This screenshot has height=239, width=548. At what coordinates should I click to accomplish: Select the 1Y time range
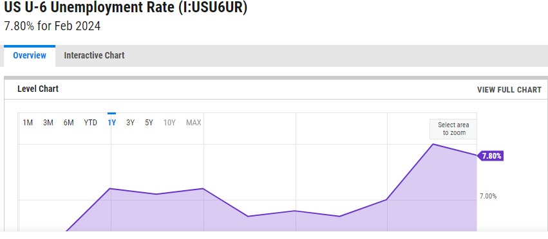tap(111, 123)
